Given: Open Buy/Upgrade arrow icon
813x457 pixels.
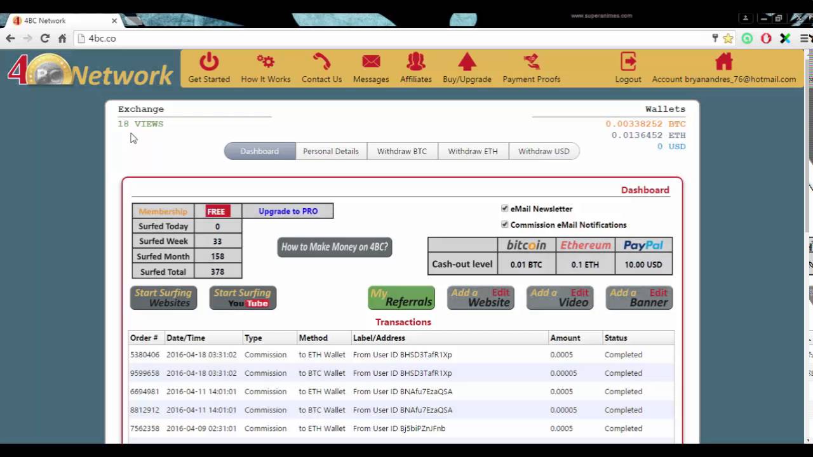Looking at the screenshot, I should [x=467, y=62].
